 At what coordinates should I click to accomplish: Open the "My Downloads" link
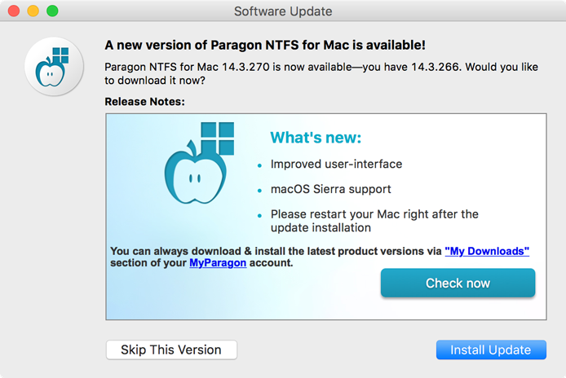[487, 251]
